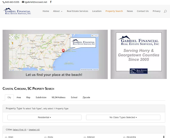The width and height of the screenshot is (170, 138).
Task: Go to the Home page
Action: [46, 11]
